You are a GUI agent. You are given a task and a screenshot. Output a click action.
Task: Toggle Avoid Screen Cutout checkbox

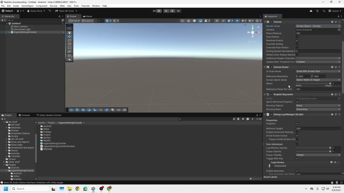(x=297, y=136)
